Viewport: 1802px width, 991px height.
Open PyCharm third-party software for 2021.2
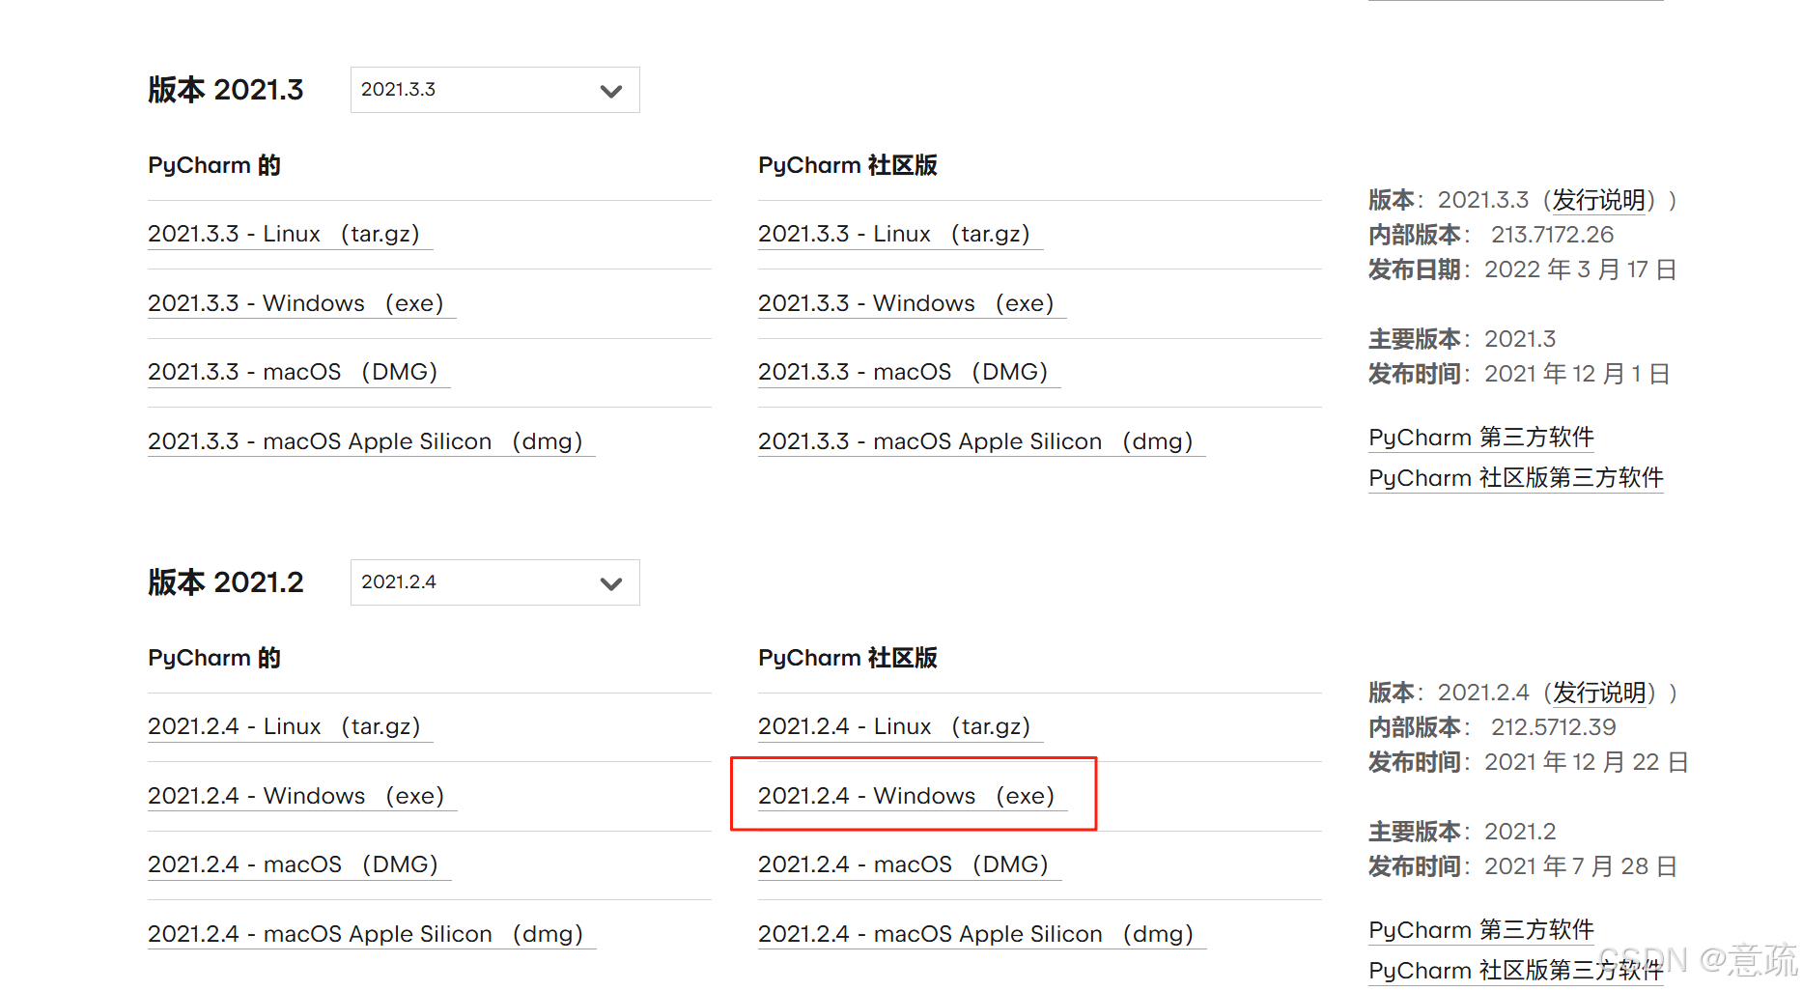(1481, 930)
